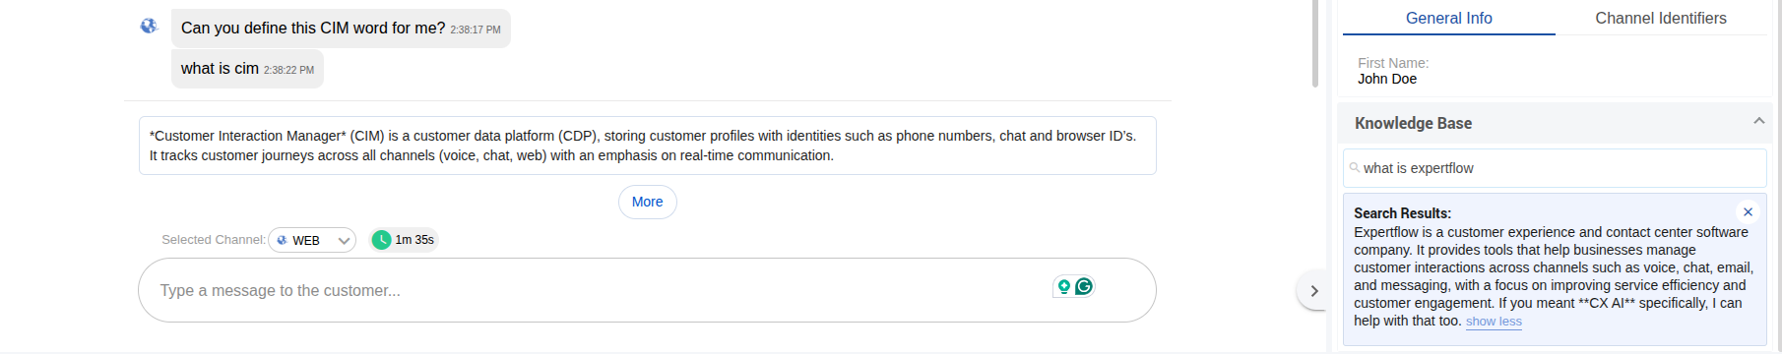
Task: Close the Search Results box
Action: (1748, 211)
